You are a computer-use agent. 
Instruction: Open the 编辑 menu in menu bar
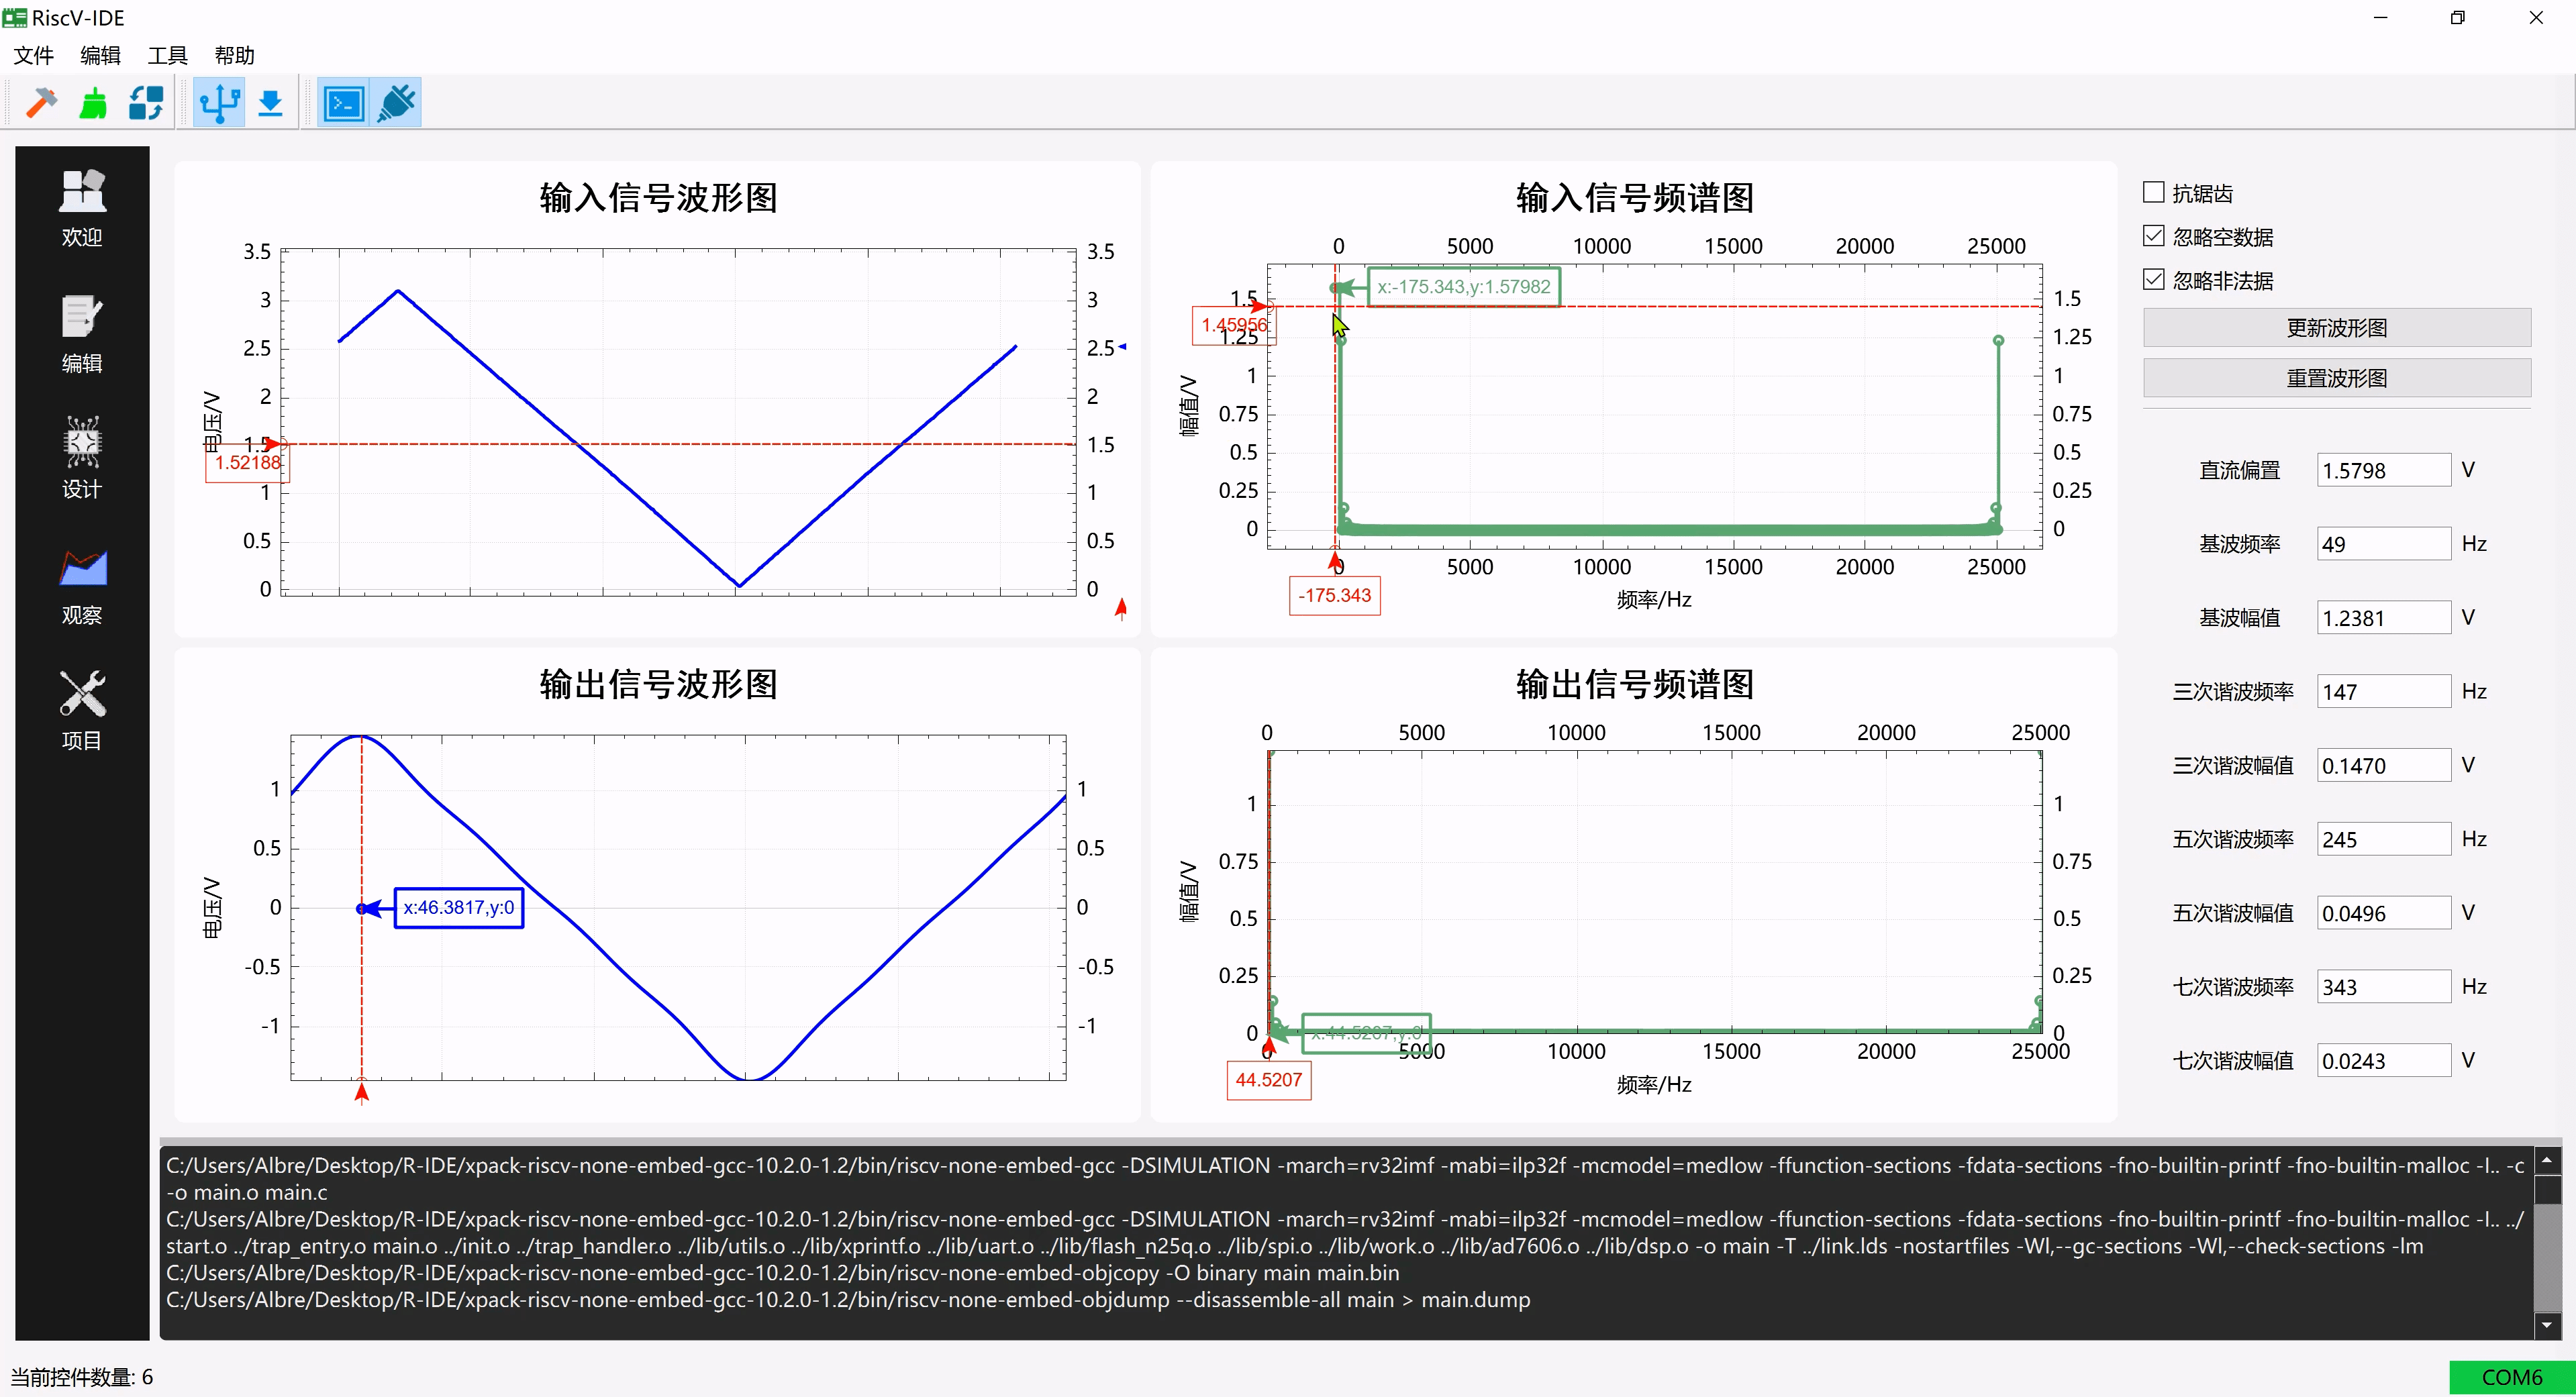click(x=100, y=55)
